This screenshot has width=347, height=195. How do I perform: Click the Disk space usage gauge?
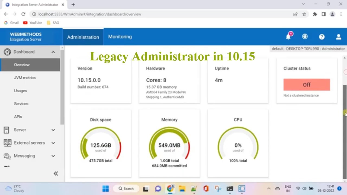point(101,144)
